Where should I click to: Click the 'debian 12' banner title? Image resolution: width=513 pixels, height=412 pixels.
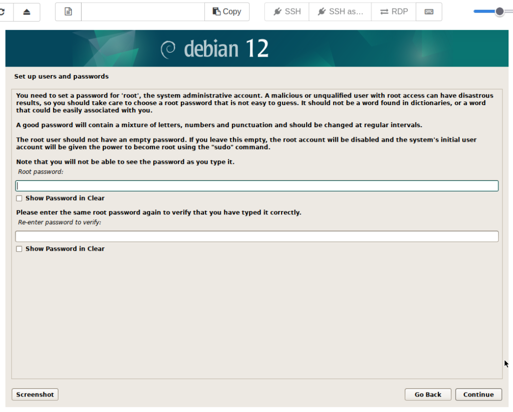(226, 49)
